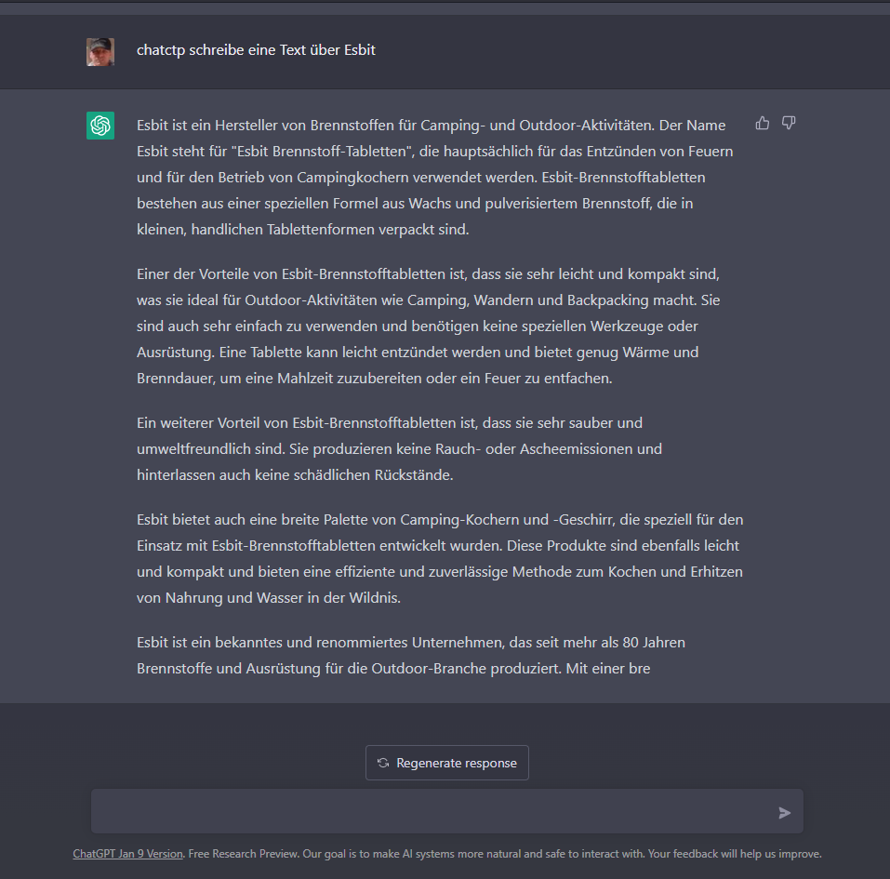Click the green ChatGPT logo avatar
Screen dimensions: 890x879
[100, 126]
